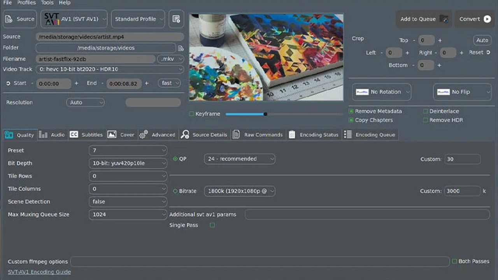Open the Bit Depth dropdown
The width and height of the screenshot is (498, 280).
(128, 163)
